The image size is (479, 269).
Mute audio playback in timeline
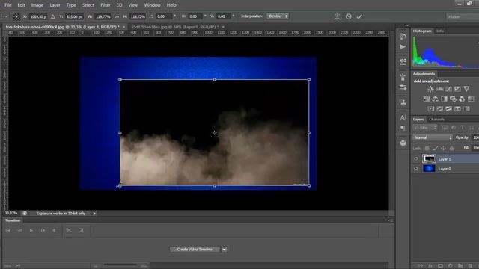tap(54, 231)
